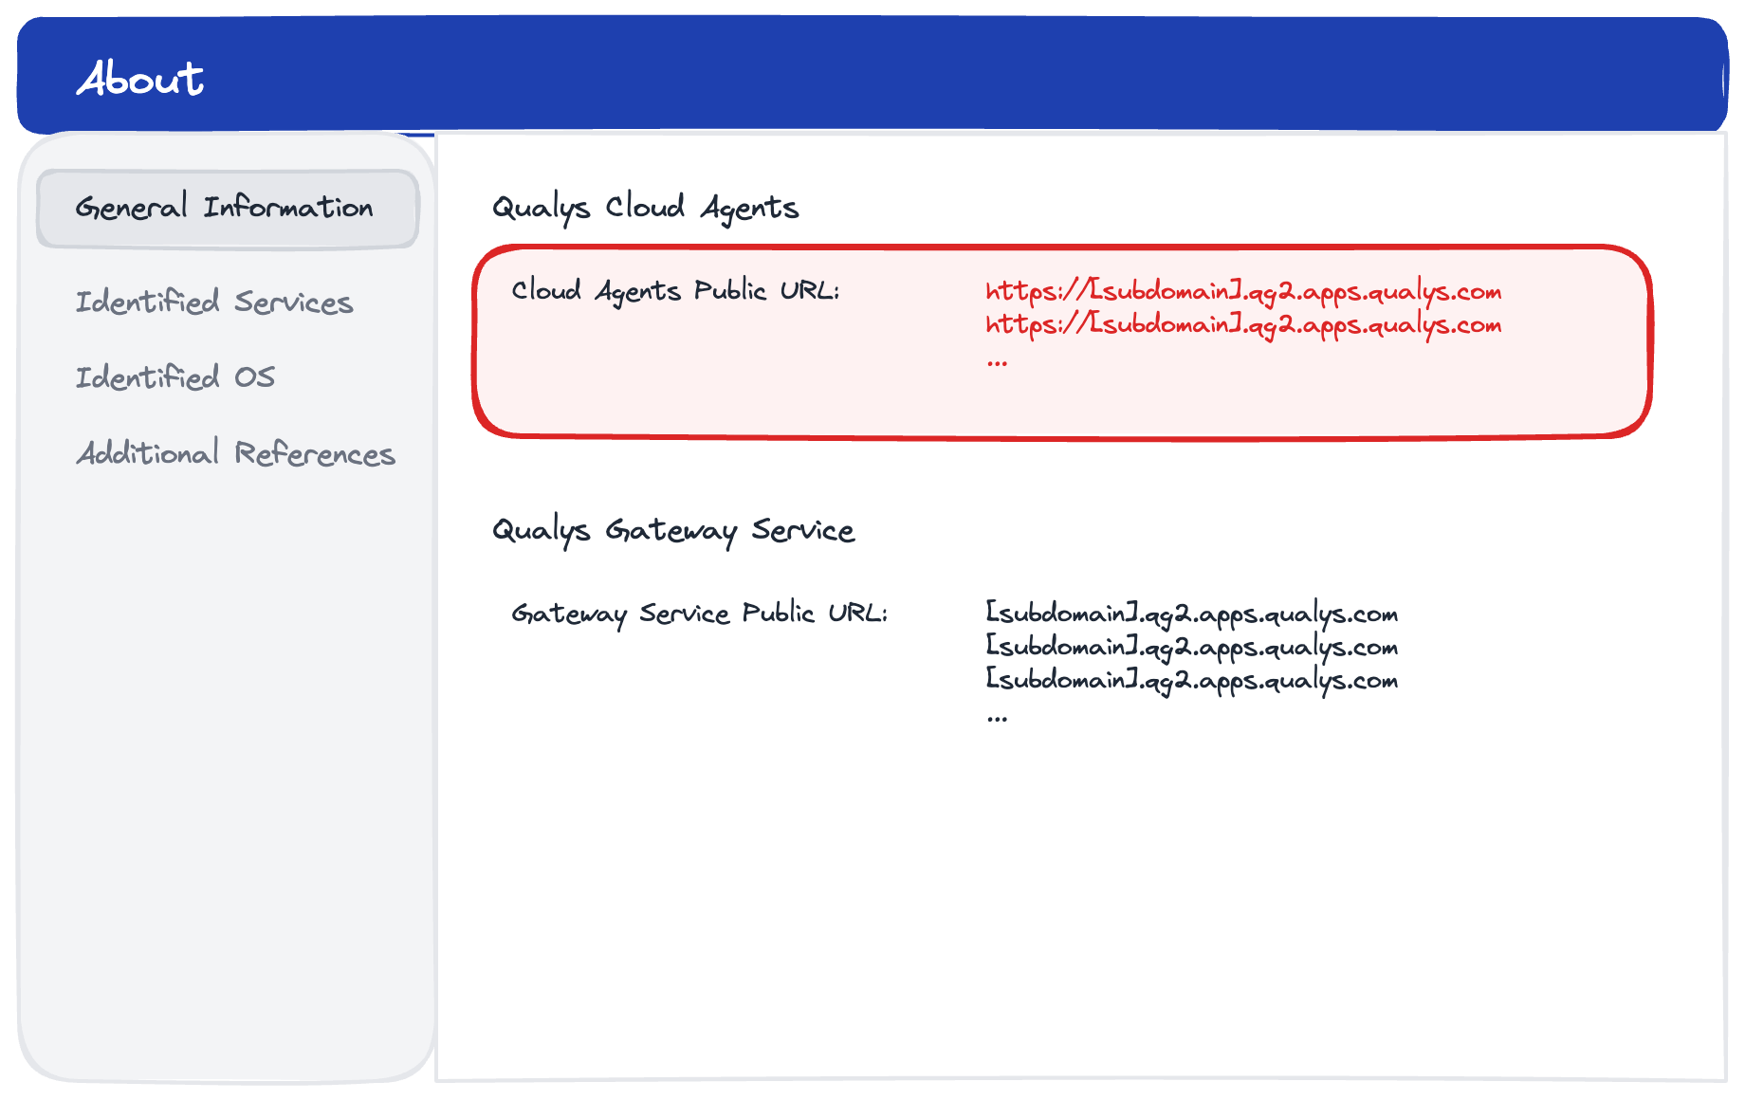Select the second Gateway Service subdomain URL
The width and height of the screenshot is (1745, 1100).
pos(1190,647)
